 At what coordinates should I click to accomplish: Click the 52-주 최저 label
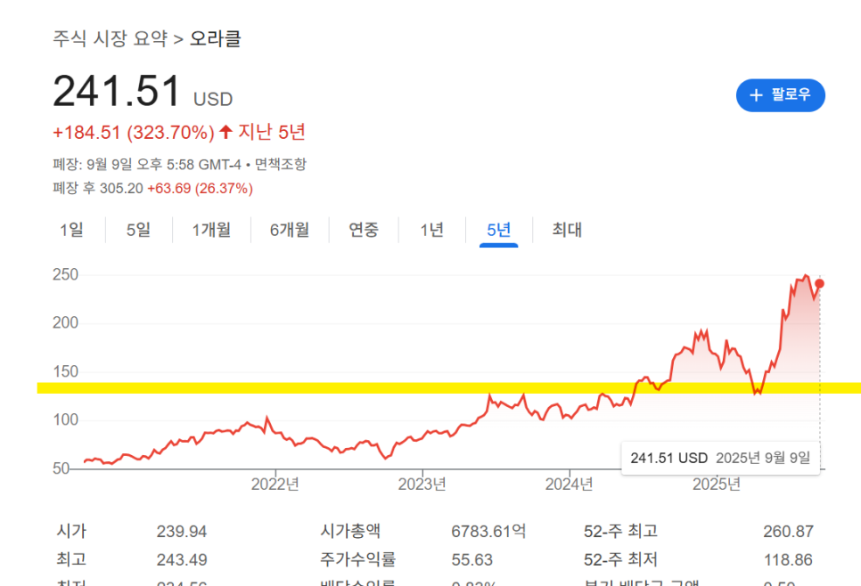pyautogui.click(x=620, y=559)
